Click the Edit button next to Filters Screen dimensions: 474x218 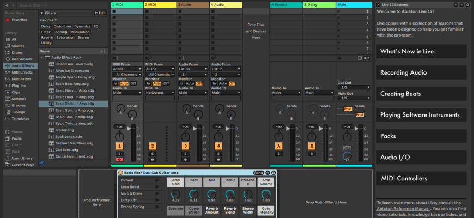tap(100, 13)
